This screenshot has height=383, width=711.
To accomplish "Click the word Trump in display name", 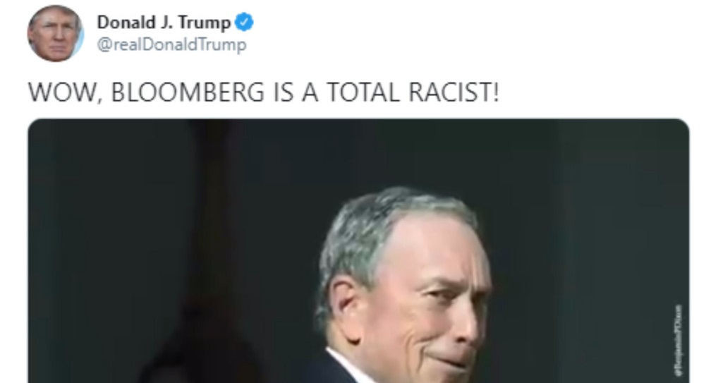I will (x=205, y=23).
